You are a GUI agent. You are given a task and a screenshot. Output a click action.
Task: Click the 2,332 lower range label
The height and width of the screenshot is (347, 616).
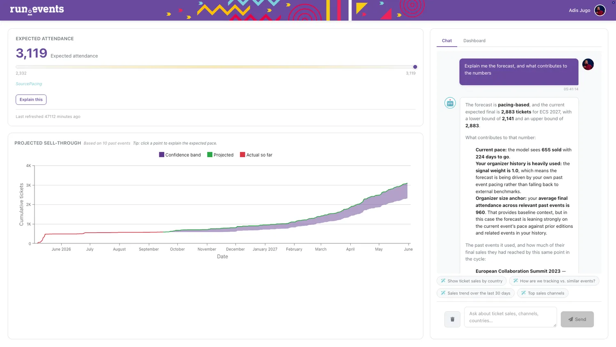pyautogui.click(x=21, y=73)
